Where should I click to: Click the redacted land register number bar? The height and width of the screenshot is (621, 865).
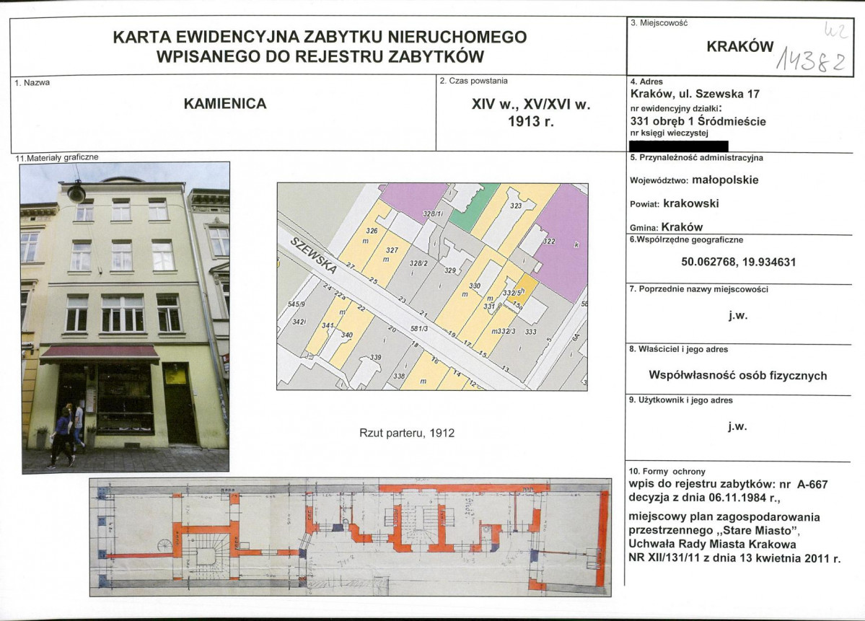point(679,146)
